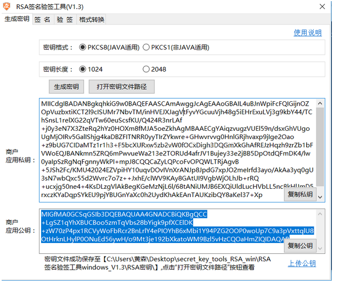Copy public key with 复制公钥 button
339x284 pixels.
click(300, 246)
